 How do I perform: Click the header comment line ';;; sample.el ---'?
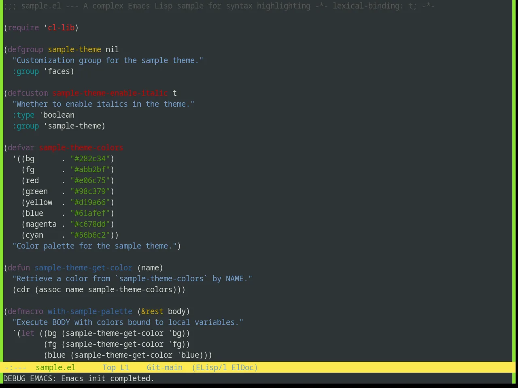pos(219,6)
